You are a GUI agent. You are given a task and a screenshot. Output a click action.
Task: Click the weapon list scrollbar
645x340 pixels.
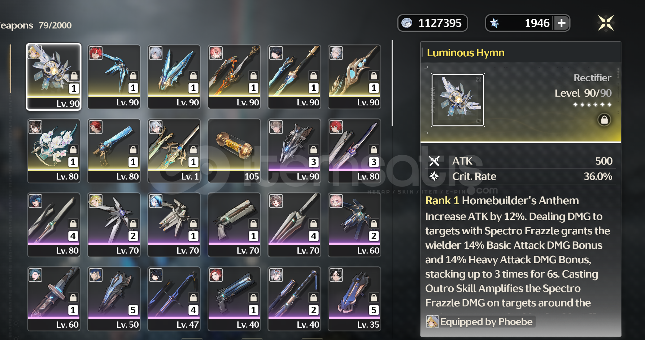pos(392,83)
